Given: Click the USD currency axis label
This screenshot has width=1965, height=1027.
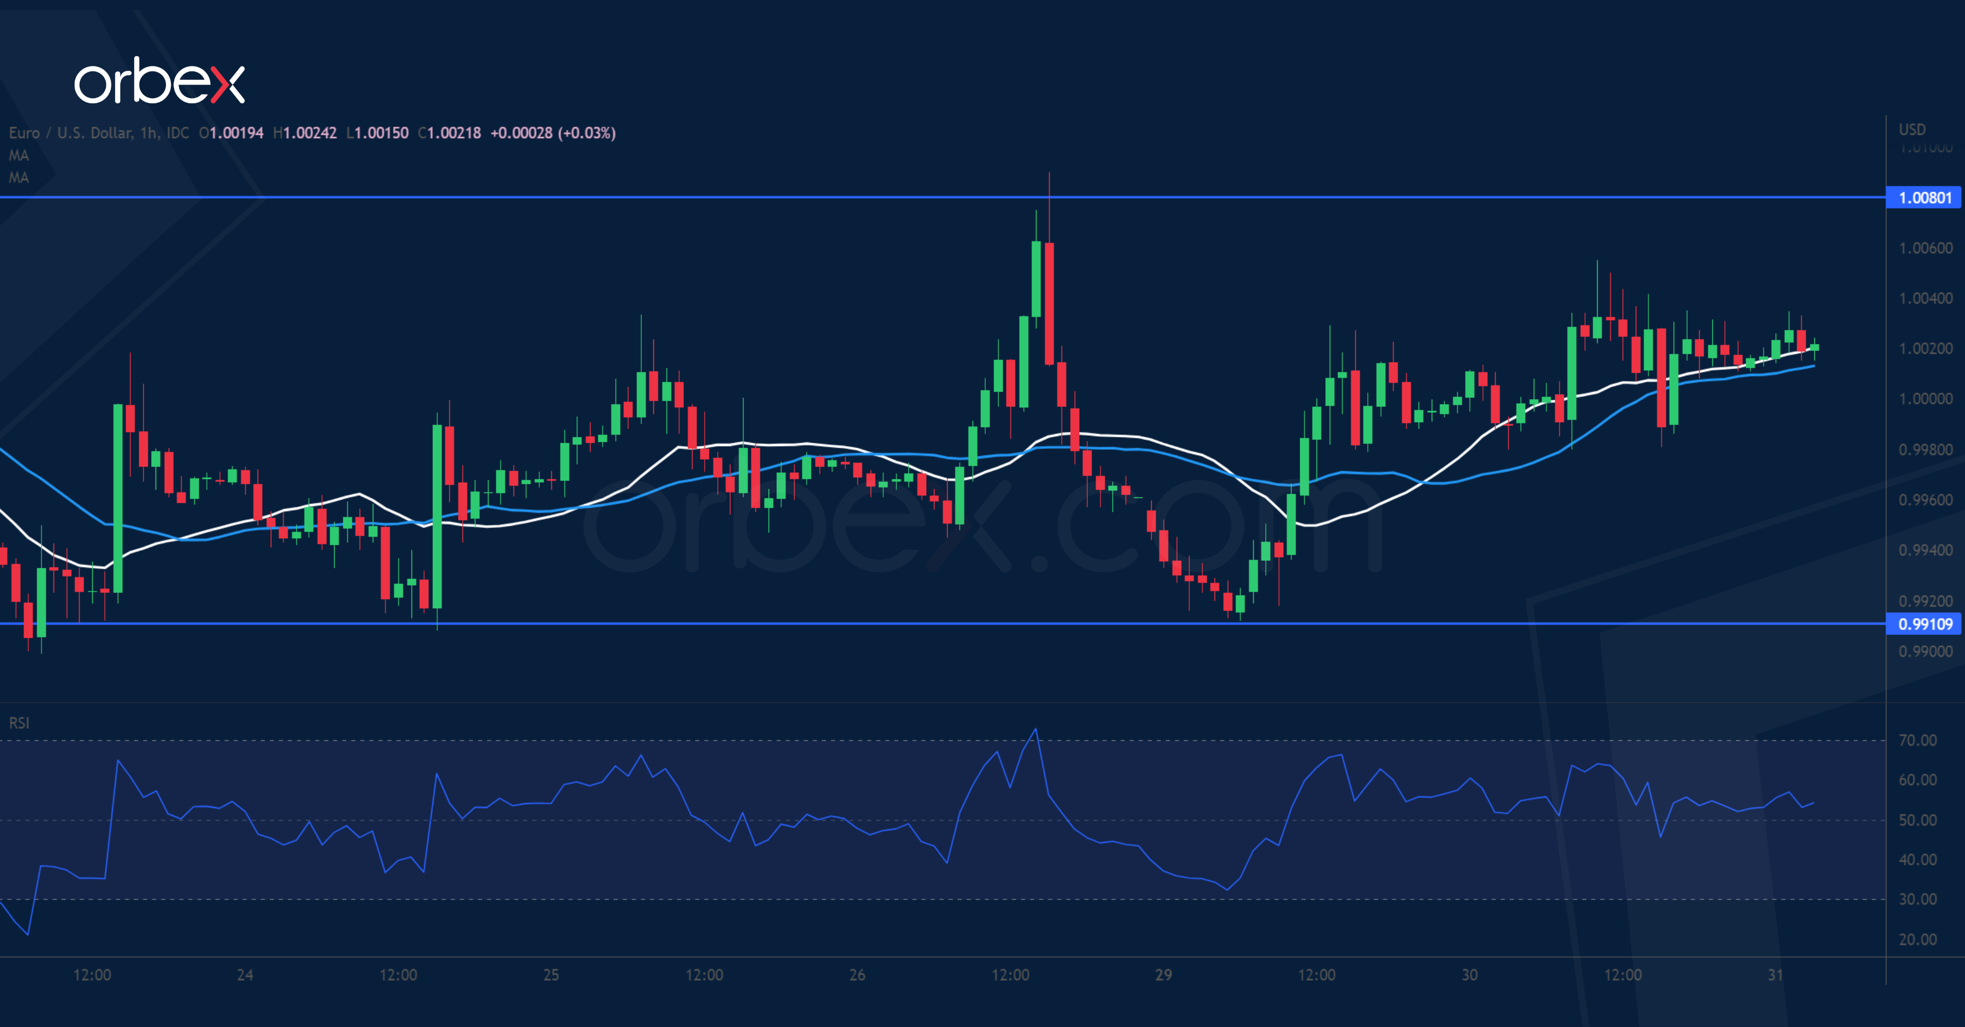Looking at the screenshot, I should (x=1912, y=130).
